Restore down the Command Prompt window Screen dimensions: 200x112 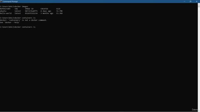point(190,2)
